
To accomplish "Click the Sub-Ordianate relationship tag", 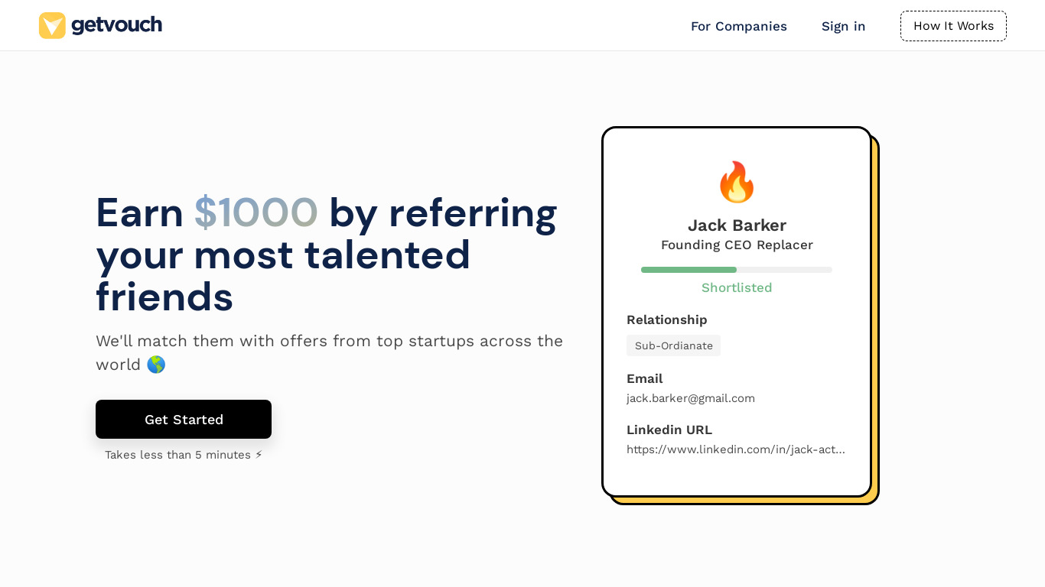I will pos(673,345).
